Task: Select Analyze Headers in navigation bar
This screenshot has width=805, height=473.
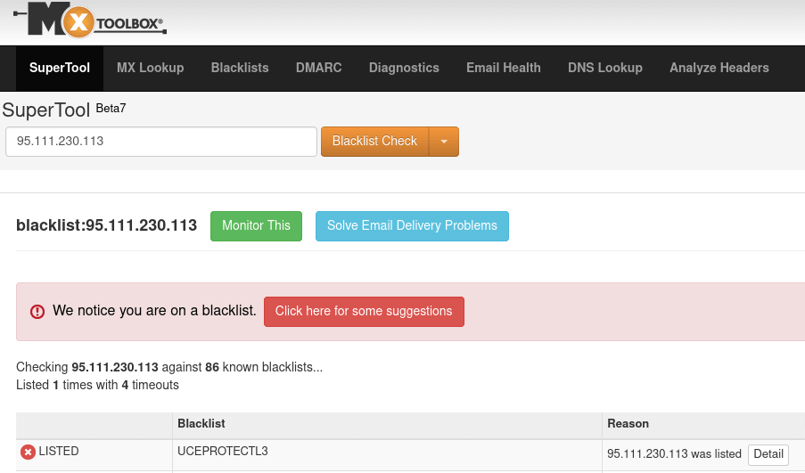Action: (719, 68)
